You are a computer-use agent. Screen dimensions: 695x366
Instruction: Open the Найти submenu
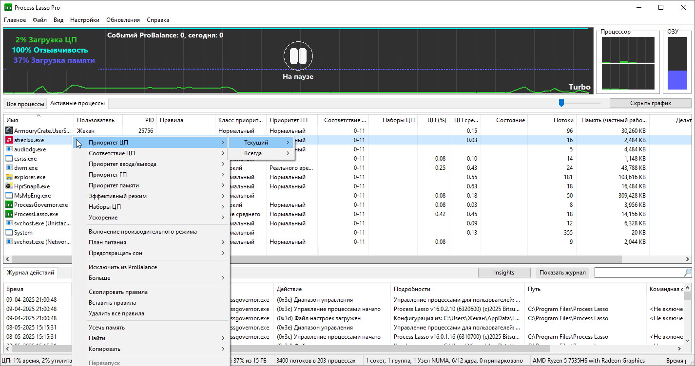[x=151, y=338]
